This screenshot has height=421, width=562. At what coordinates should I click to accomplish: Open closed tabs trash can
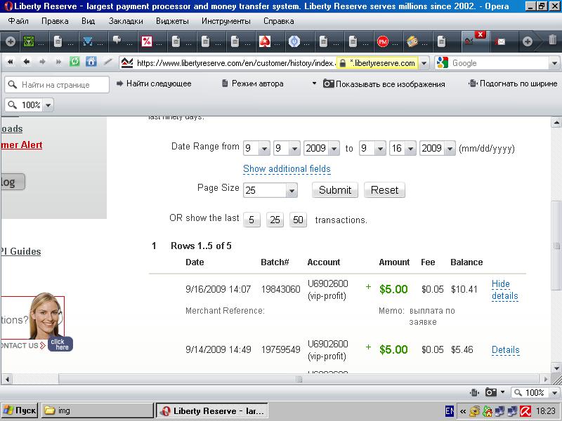(552, 40)
